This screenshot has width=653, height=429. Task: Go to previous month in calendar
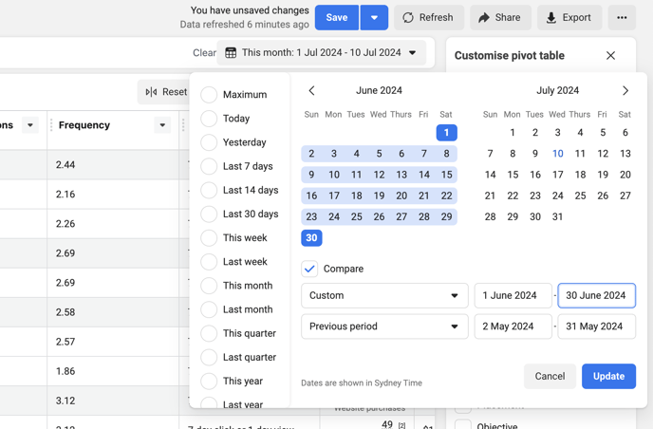[x=311, y=90]
